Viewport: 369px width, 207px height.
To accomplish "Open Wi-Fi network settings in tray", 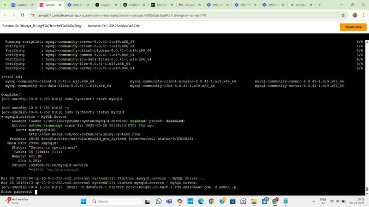I will point(332,201).
